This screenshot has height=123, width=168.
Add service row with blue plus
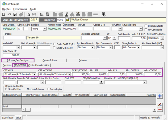click(x=160, y=96)
